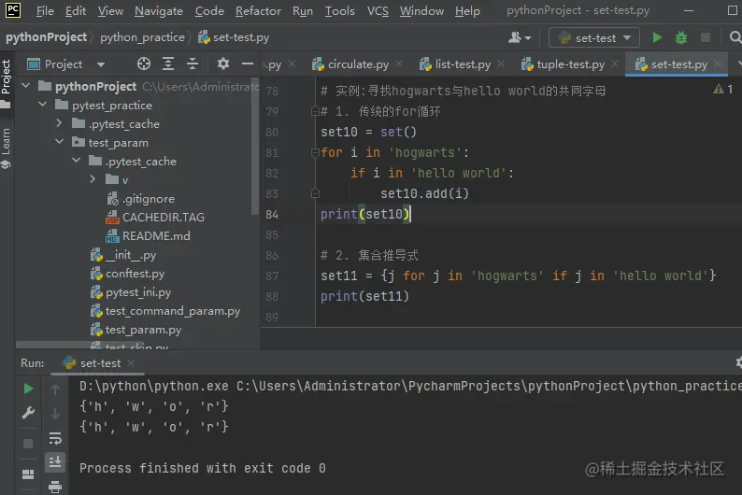742x495 pixels.
Task: Toggle fold marker on line 81 for loop
Action: tap(315, 152)
